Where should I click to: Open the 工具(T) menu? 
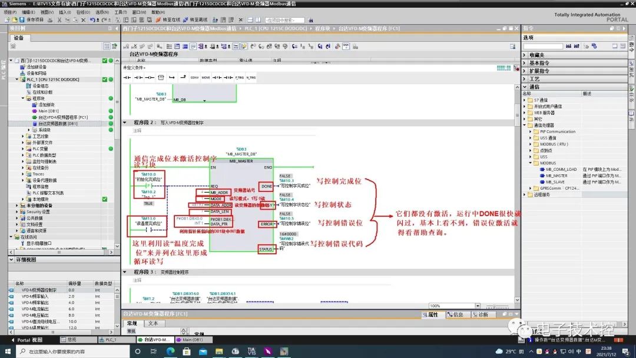point(121,12)
